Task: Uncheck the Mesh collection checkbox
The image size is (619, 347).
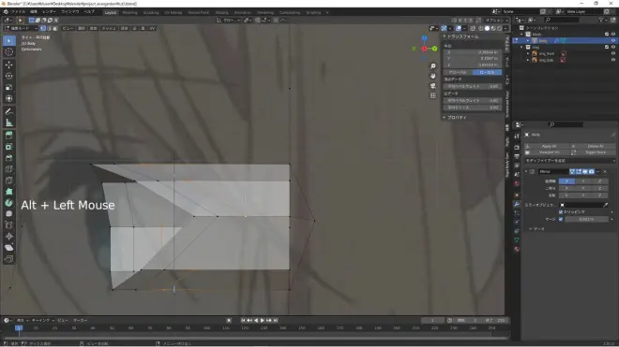Action: tap(607, 35)
